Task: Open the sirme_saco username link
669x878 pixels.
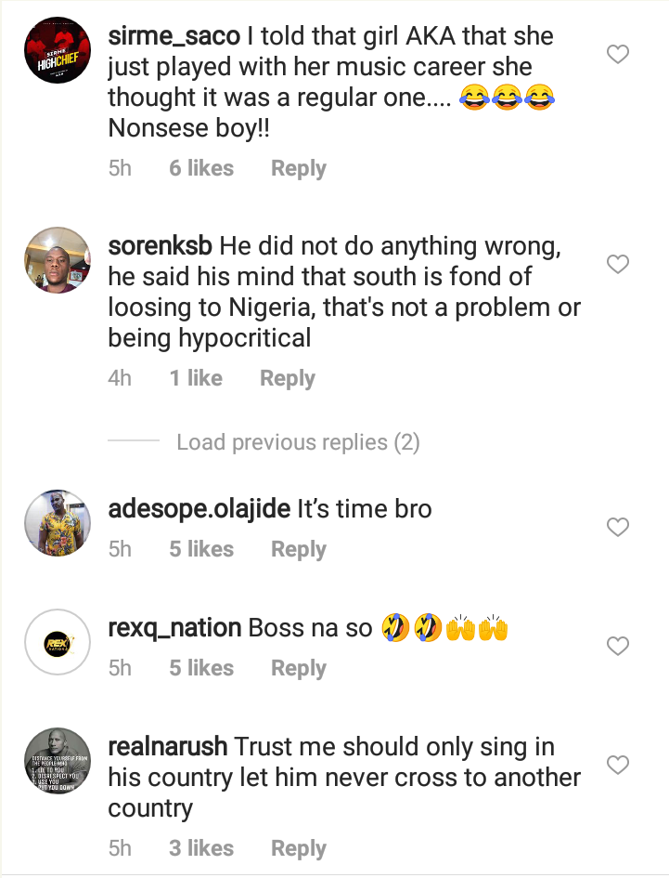Action: click(x=174, y=37)
